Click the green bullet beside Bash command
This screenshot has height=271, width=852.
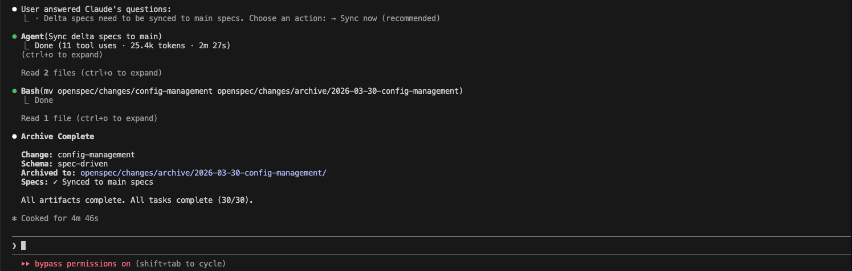(14, 91)
